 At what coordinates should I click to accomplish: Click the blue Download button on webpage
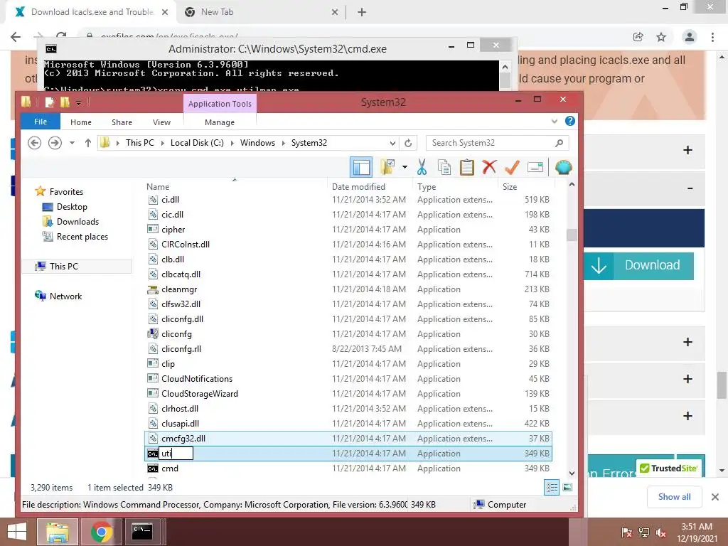638,266
